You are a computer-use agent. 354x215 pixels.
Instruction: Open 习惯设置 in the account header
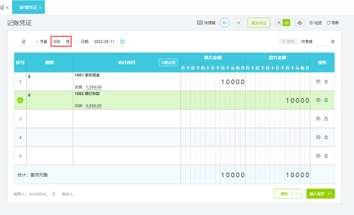(x=168, y=63)
